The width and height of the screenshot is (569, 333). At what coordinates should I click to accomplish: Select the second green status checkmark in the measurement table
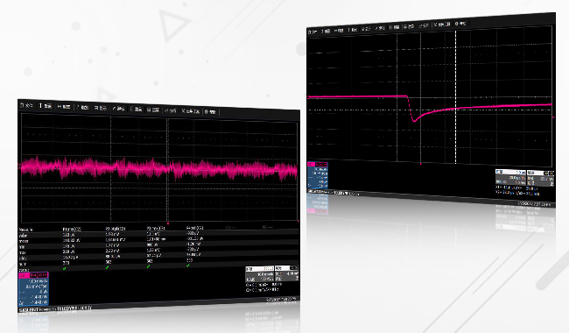point(107,267)
